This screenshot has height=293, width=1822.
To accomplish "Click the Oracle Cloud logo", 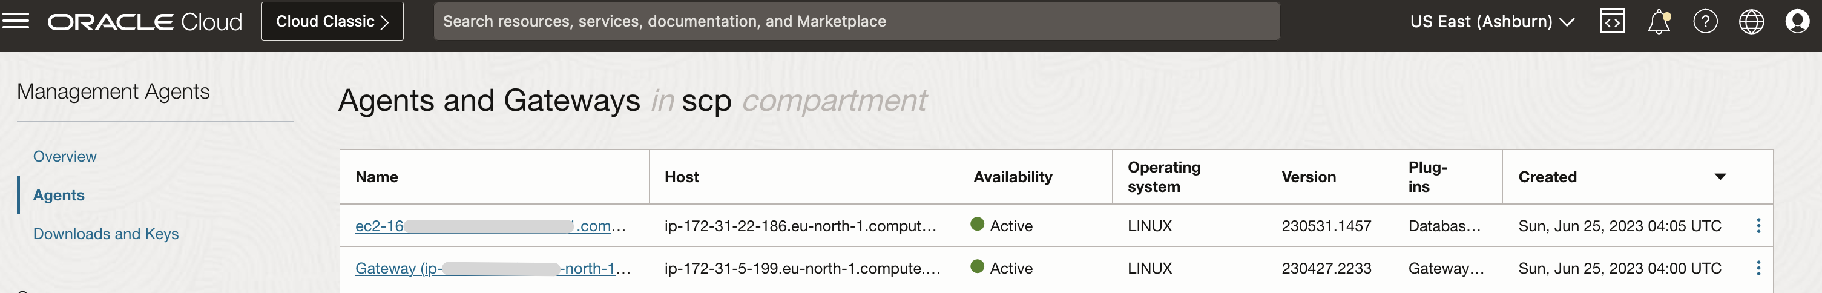I will (x=145, y=22).
